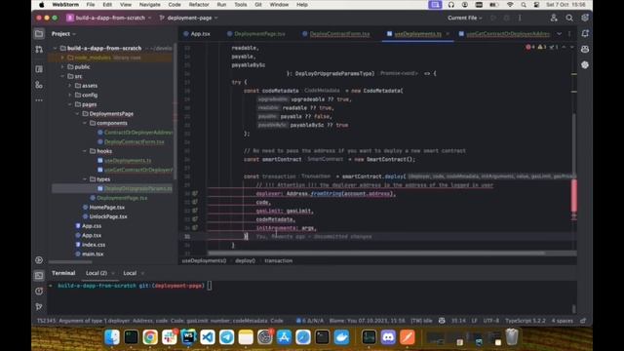Viewport: 624px width, 351px height.
Task: Open the Navigate menu
Action: [149, 5]
